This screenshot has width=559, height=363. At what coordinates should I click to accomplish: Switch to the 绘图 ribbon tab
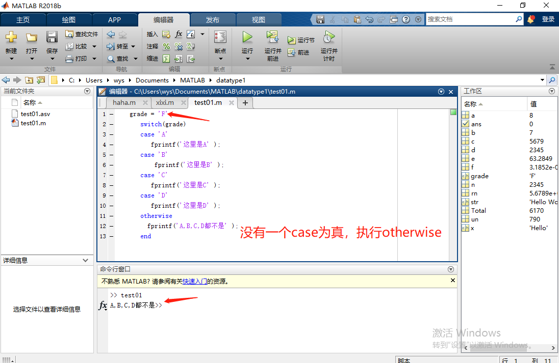click(69, 19)
